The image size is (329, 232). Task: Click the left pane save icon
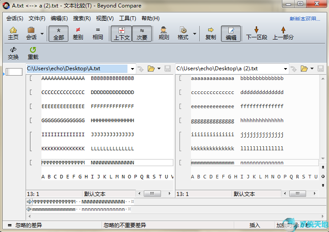[x=168, y=69]
